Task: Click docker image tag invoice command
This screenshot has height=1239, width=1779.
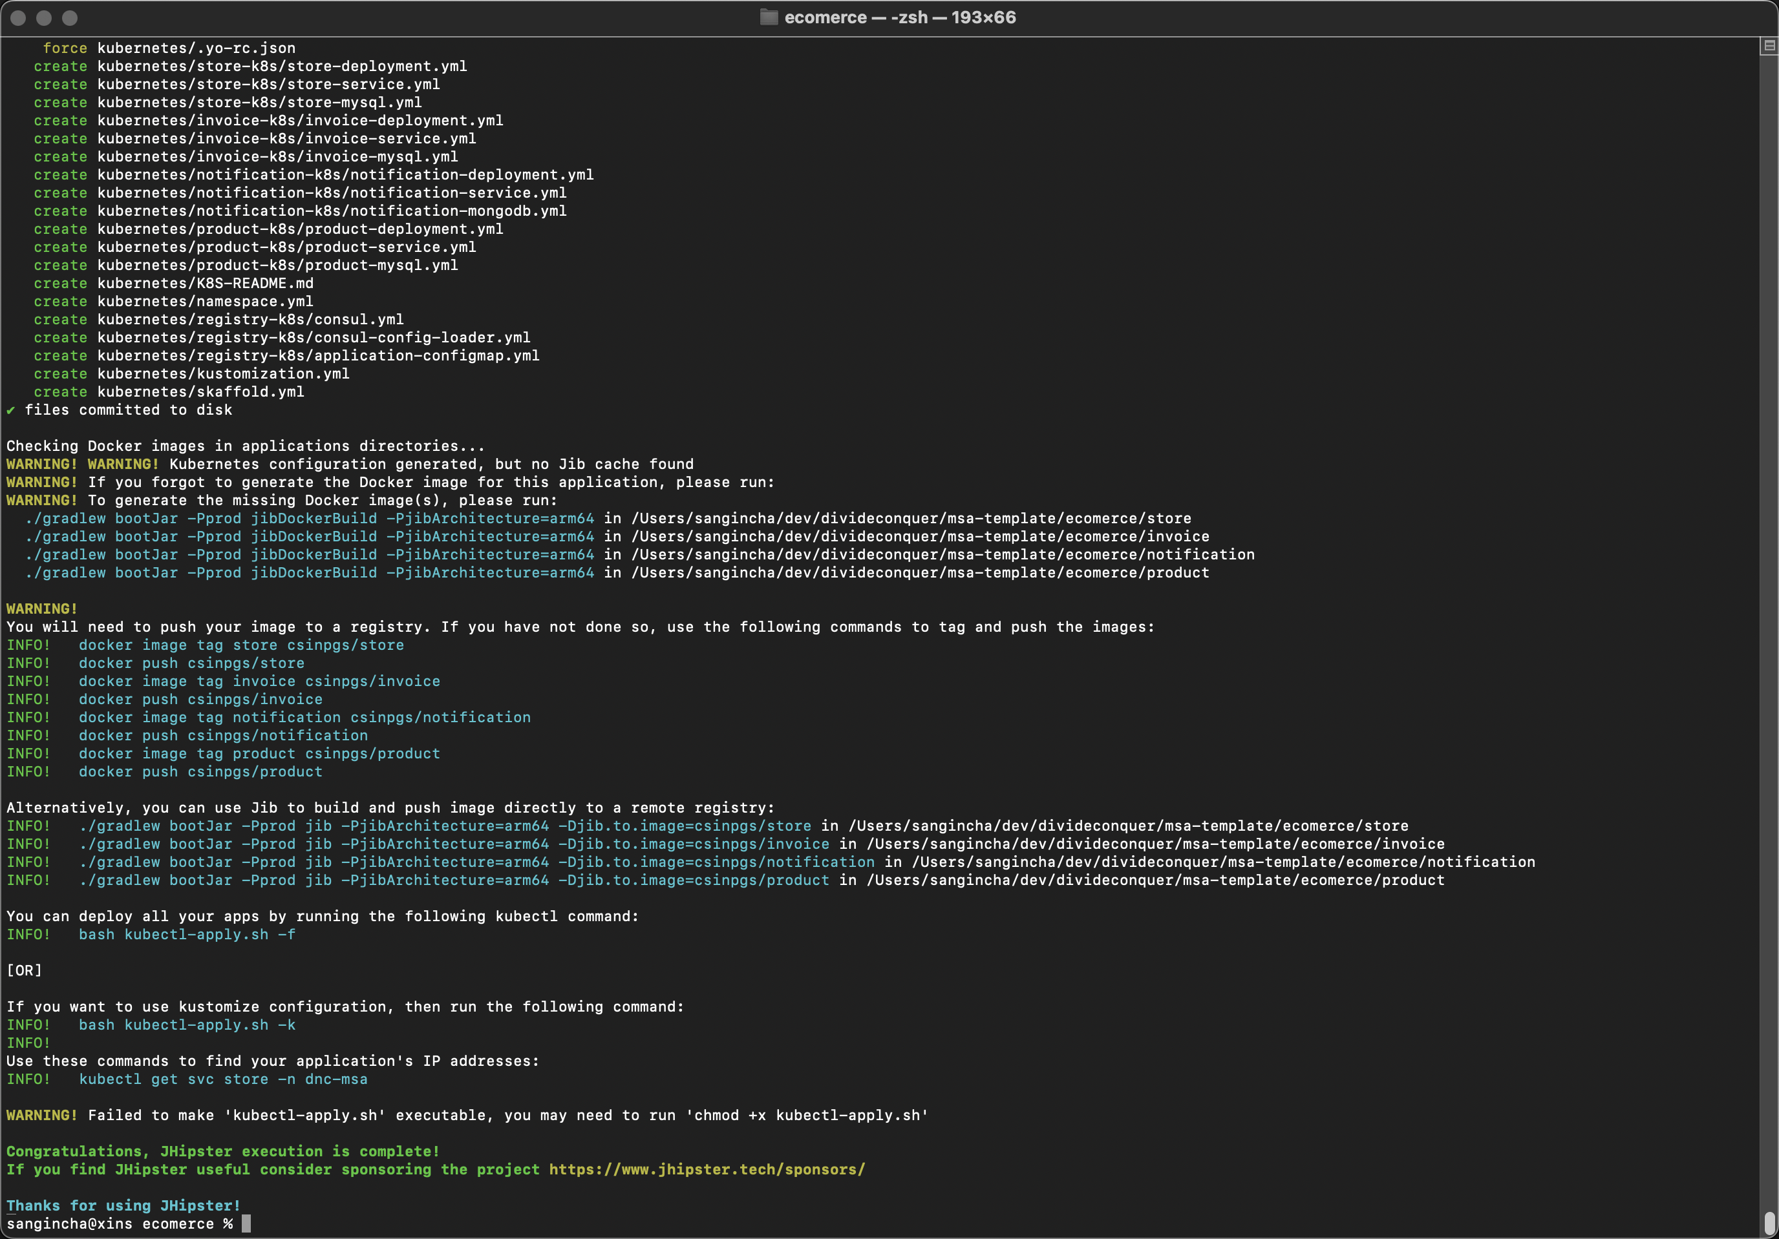Action: coord(259,682)
